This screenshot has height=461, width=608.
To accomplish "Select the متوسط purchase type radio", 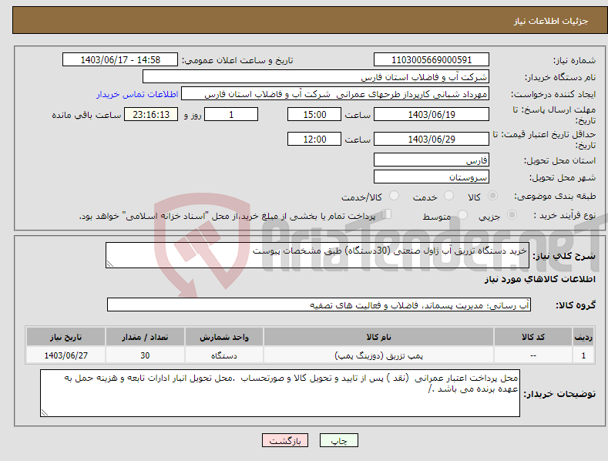I will click(x=462, y=215).
